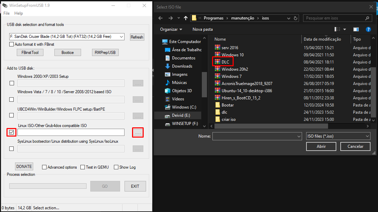This screenshot has width=378, height=212.
Task: Open the Bootar folder icon
Action: [218, 105]
